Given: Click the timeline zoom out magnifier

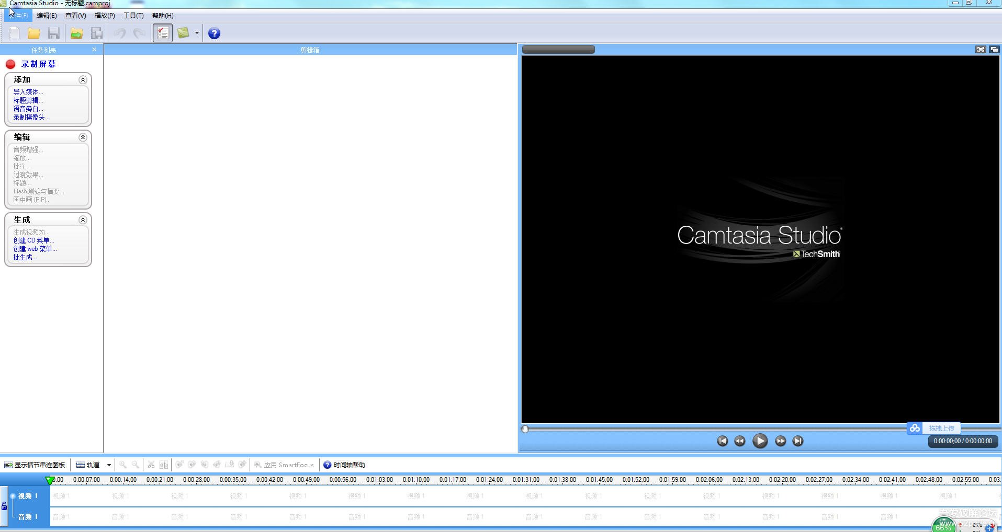Looking at the screenshot, I should [136, 465].
